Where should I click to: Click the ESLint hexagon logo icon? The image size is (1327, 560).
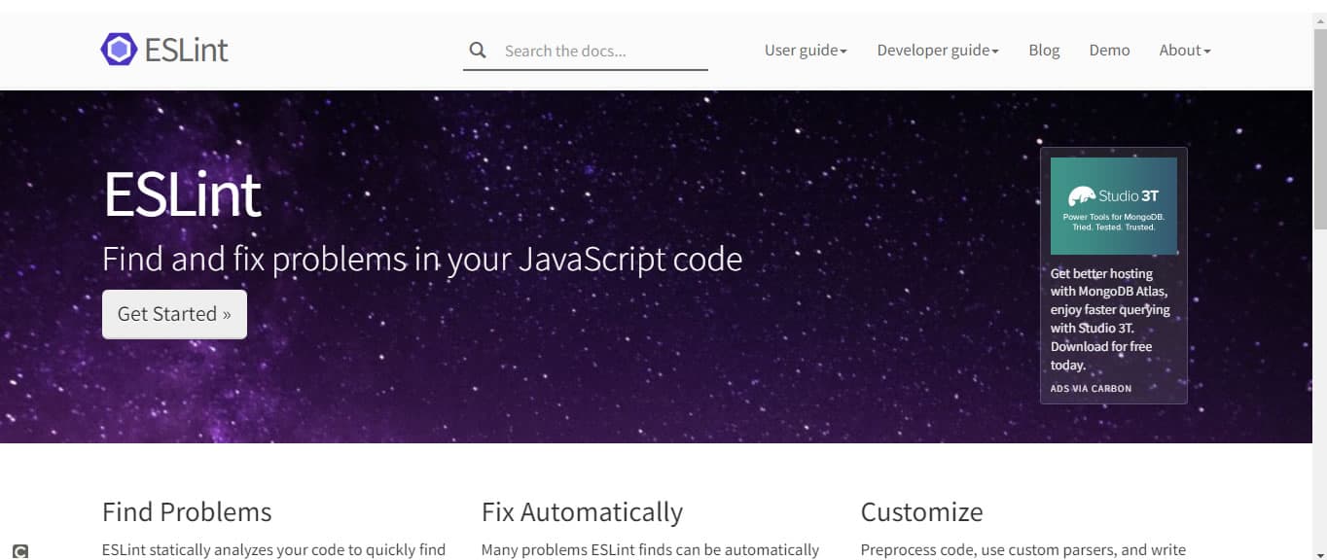(119, 50)
